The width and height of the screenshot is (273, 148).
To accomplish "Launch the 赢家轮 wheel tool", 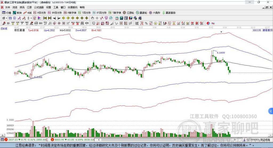I will tap(141, 13).
